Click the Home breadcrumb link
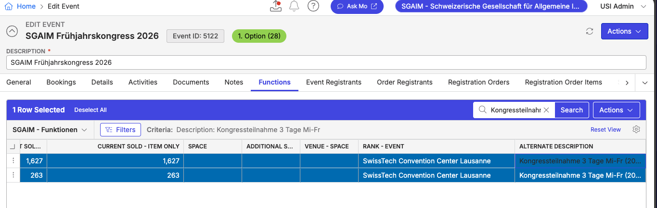Viewport: 657px width, 208px height. pyautogui.click(x=26, y=6)
